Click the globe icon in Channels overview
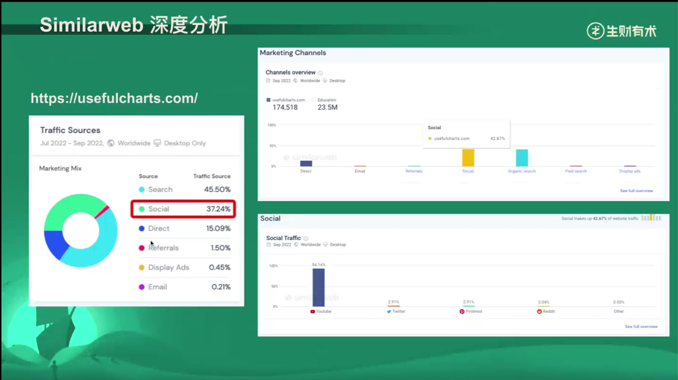The image size is (678, 380). click(x=296, y=81)
